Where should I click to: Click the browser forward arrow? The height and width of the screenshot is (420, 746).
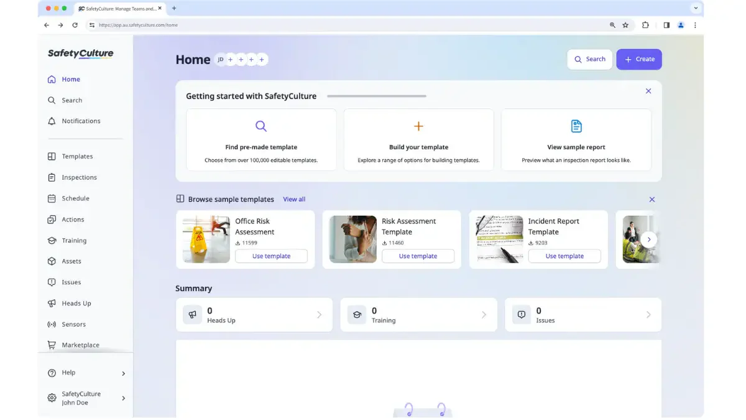click(60, 25)
